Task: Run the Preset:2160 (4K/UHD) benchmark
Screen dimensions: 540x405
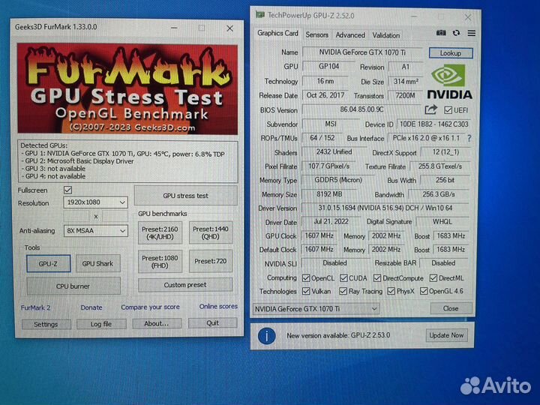Action: point(160,232)
